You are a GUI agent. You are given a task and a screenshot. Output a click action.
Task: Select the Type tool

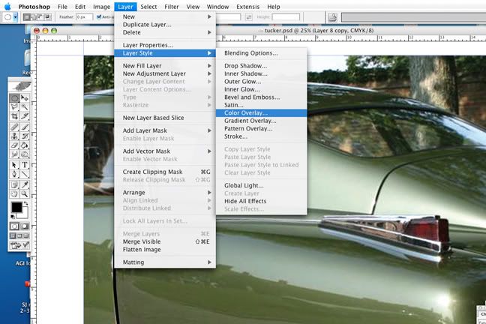click(25, 165)
